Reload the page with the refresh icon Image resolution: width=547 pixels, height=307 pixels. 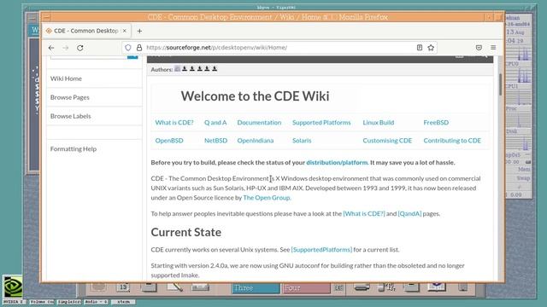(79, 48)
